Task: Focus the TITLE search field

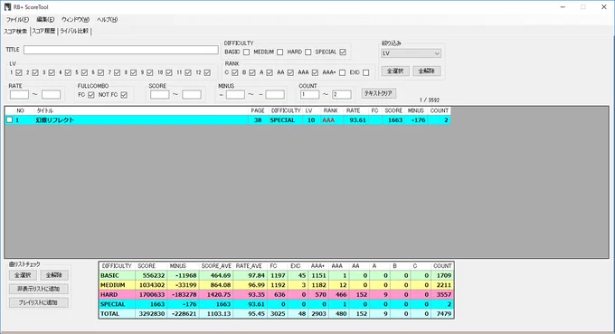Action: coord(121,50)
